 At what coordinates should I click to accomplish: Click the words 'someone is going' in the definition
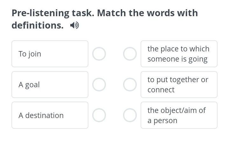point(177,59)
